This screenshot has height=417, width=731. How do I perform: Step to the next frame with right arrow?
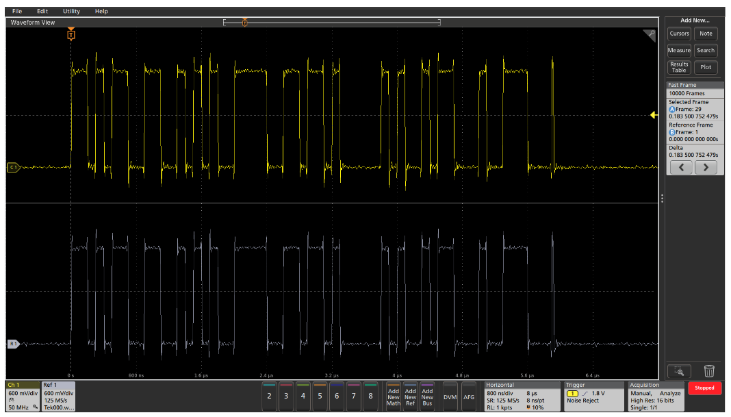click(706, 168)
